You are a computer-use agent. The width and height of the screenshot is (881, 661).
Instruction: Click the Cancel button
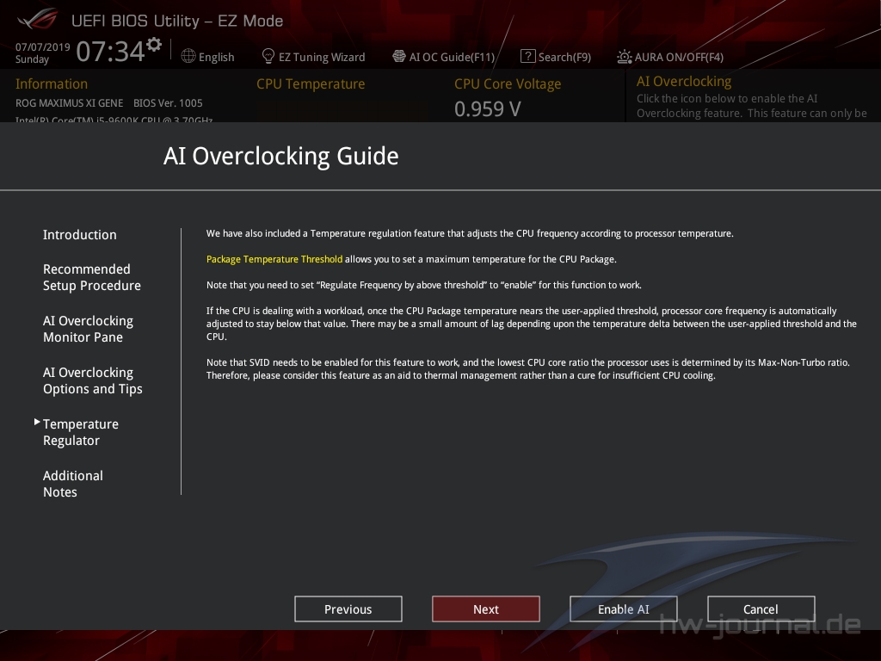(x=761, y=608)
